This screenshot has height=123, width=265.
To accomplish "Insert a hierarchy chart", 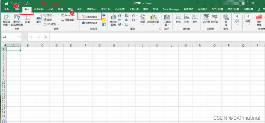I will point(127,16).
